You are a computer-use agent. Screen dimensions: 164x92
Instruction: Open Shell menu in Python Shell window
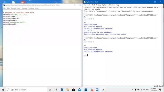coord(93,5)
